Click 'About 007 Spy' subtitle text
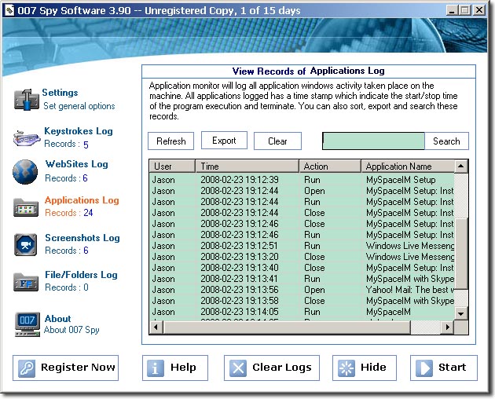Screen dimensions: 495x399 coord(71,330)
